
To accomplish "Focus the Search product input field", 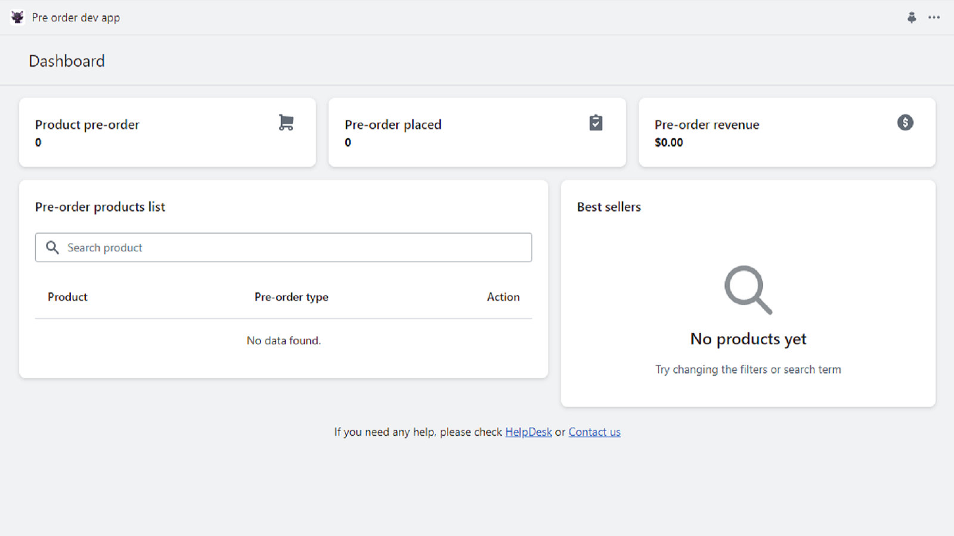I will pos(283,247).
